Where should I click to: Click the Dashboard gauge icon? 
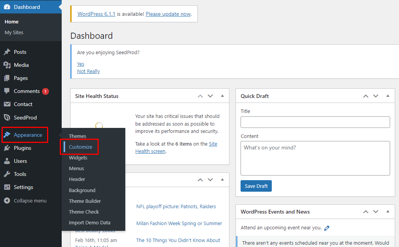(7, 7)
